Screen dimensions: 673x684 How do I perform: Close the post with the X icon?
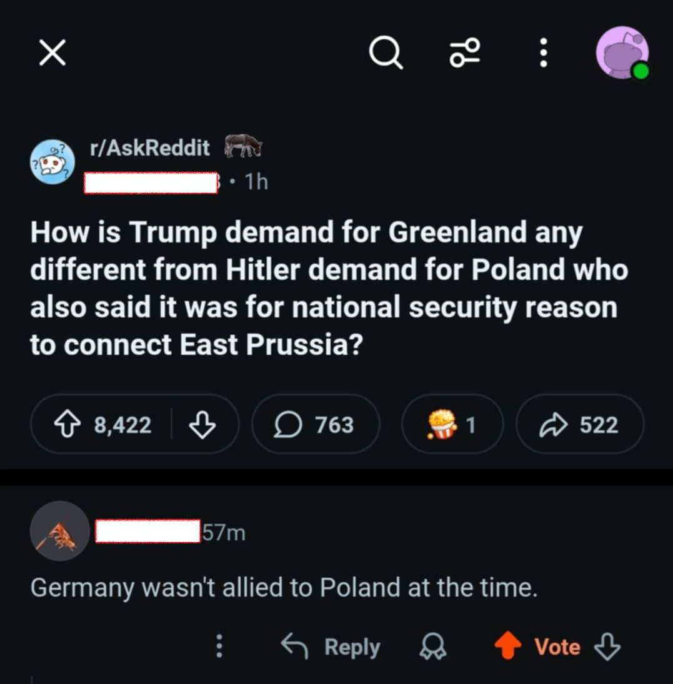click(x=52, y=52)
